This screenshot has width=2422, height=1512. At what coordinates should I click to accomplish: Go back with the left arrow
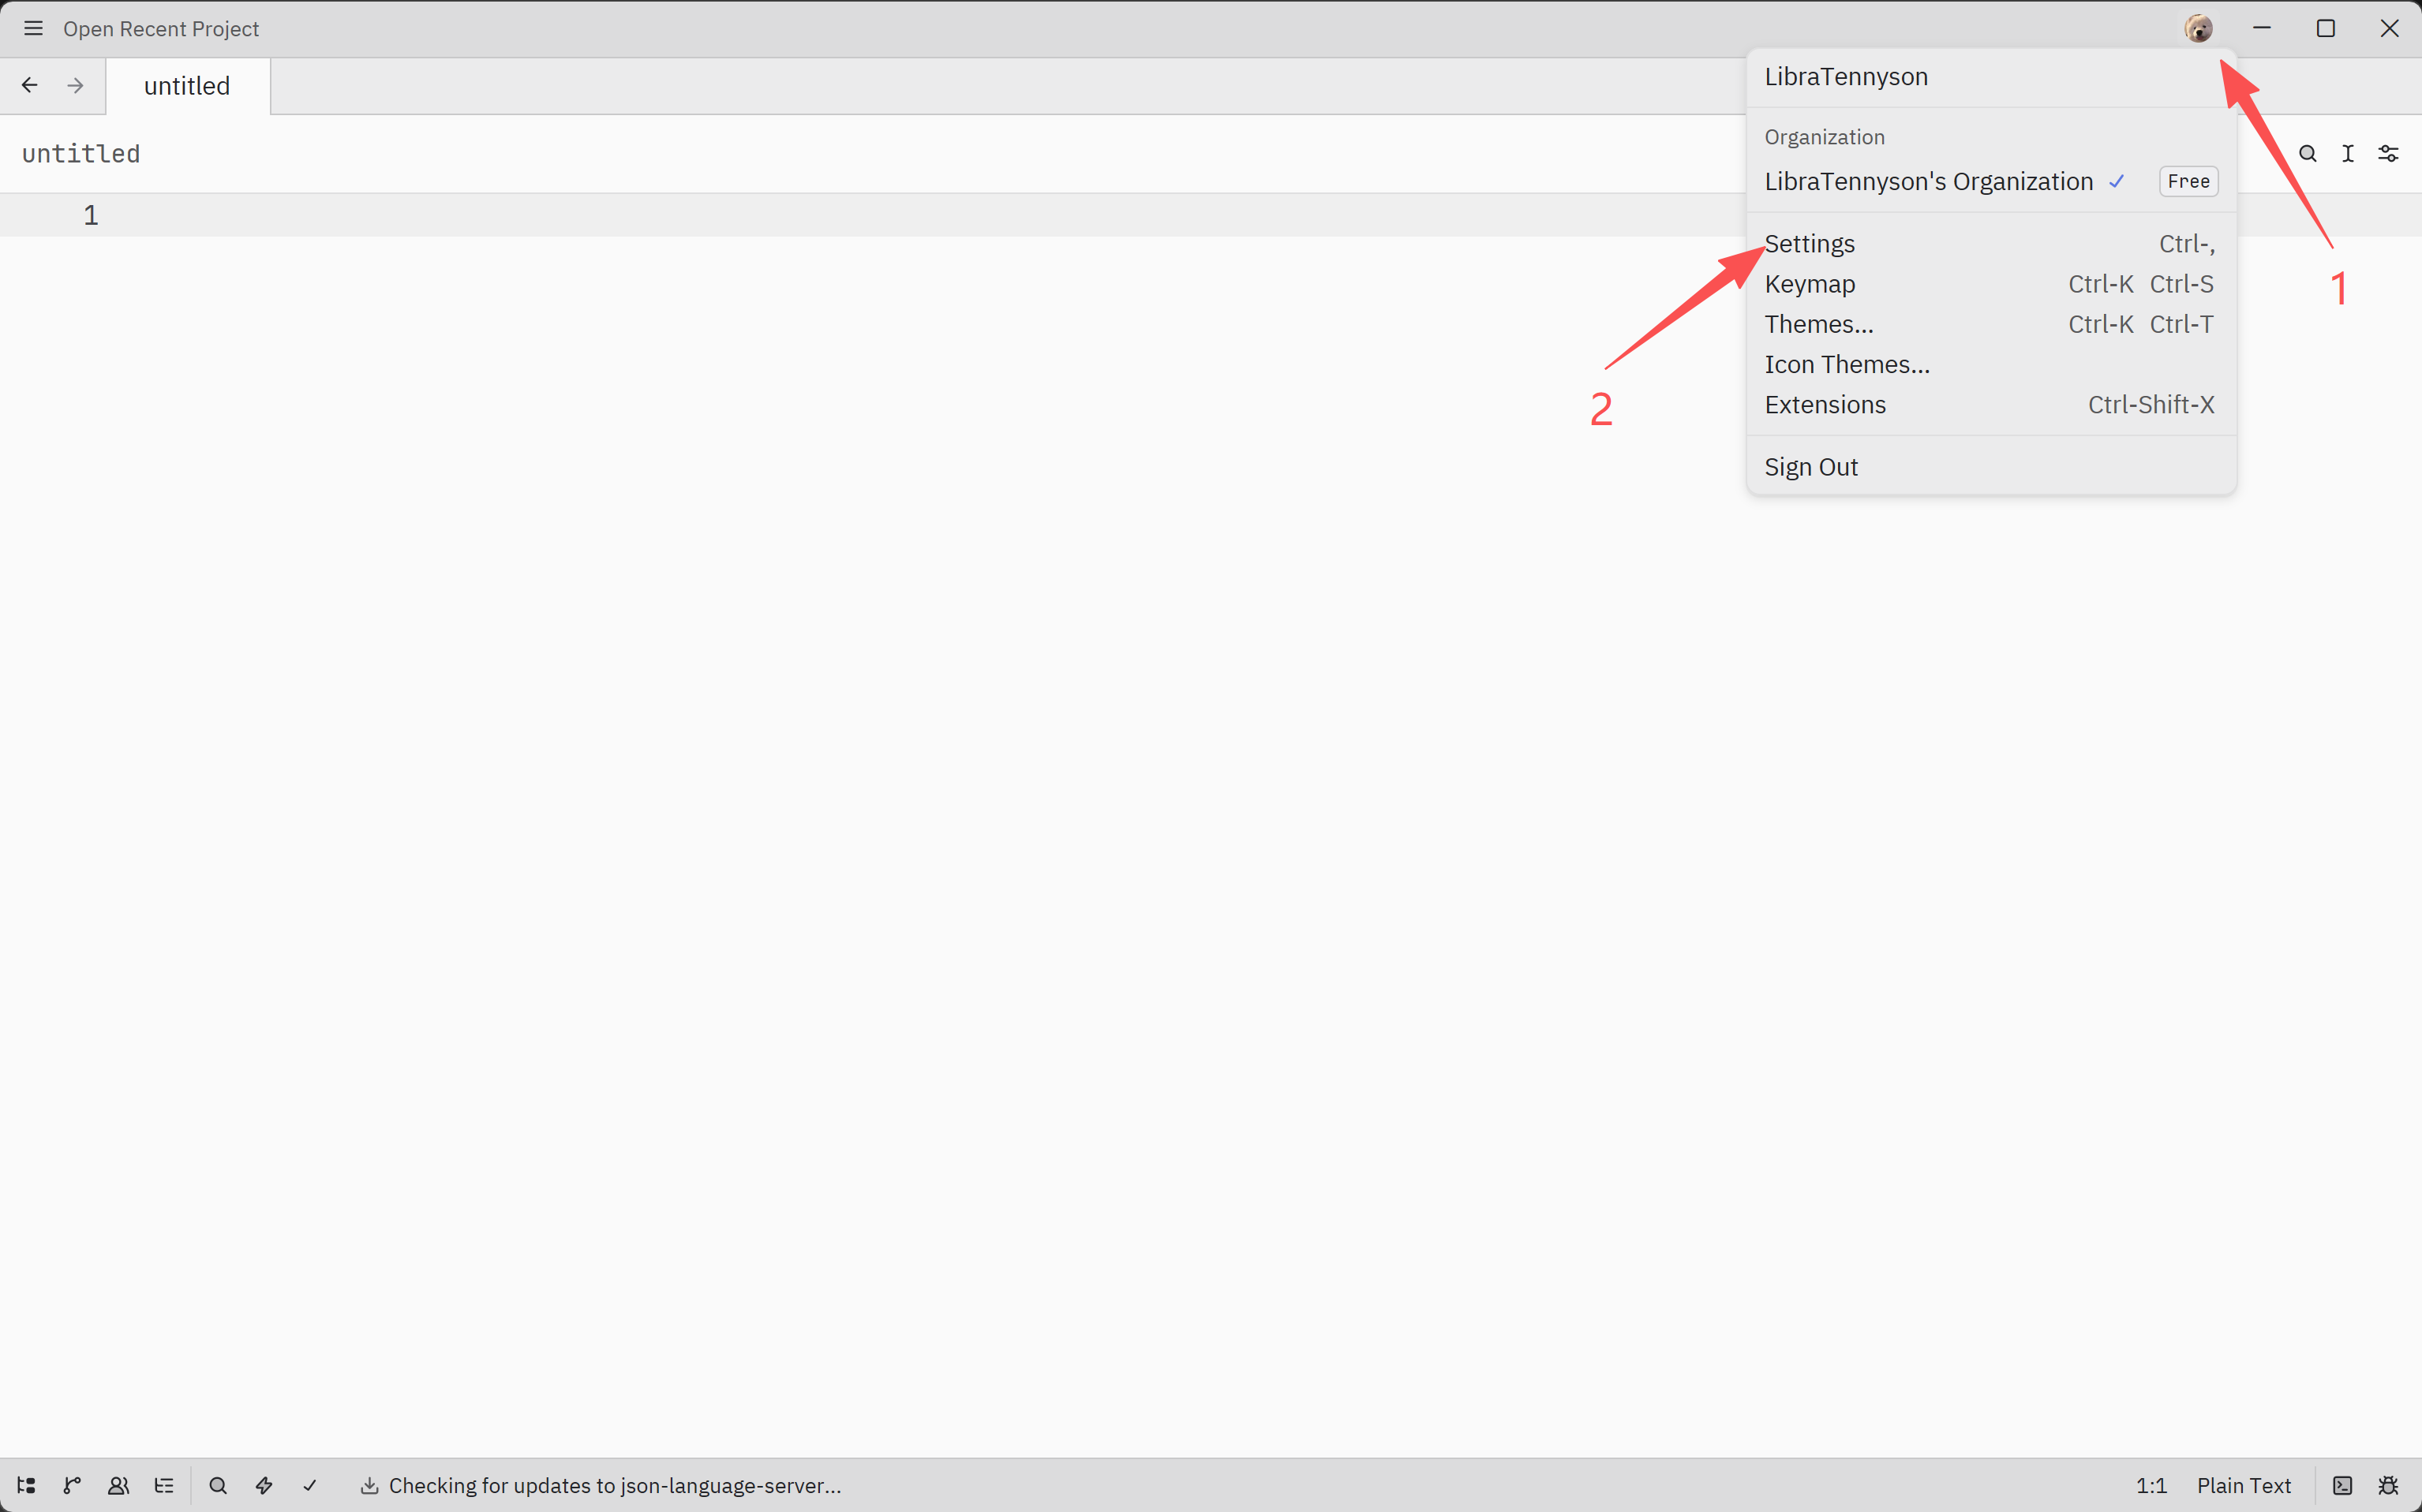(x=30, y=86)
